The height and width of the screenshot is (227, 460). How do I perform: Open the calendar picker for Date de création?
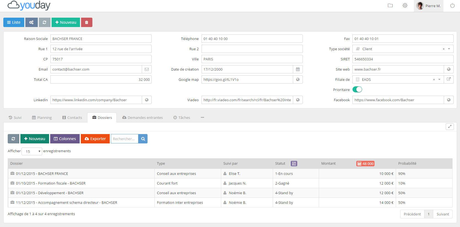298,69
